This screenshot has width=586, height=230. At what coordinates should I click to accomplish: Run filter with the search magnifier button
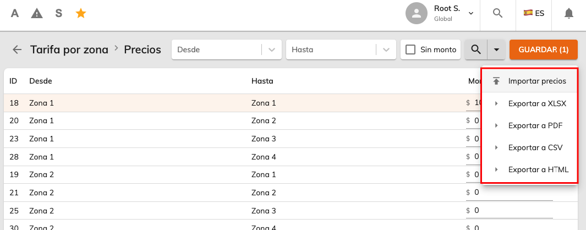click(x=476, y=50)
